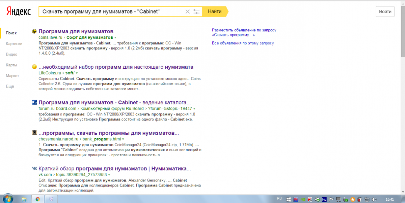405x203 pixels.
Task: Click the coins.lave.ru URL link
Action: pyautogui.click(x=50, y=37)
